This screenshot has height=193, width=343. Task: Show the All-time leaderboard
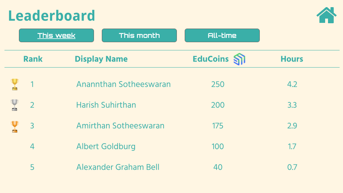(x=222, y=35)
